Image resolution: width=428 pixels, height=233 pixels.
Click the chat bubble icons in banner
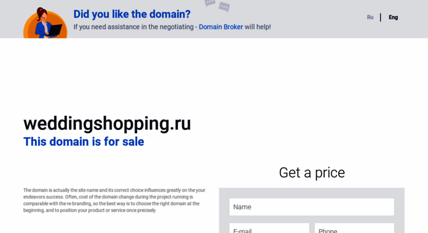(x=217, y=5)
